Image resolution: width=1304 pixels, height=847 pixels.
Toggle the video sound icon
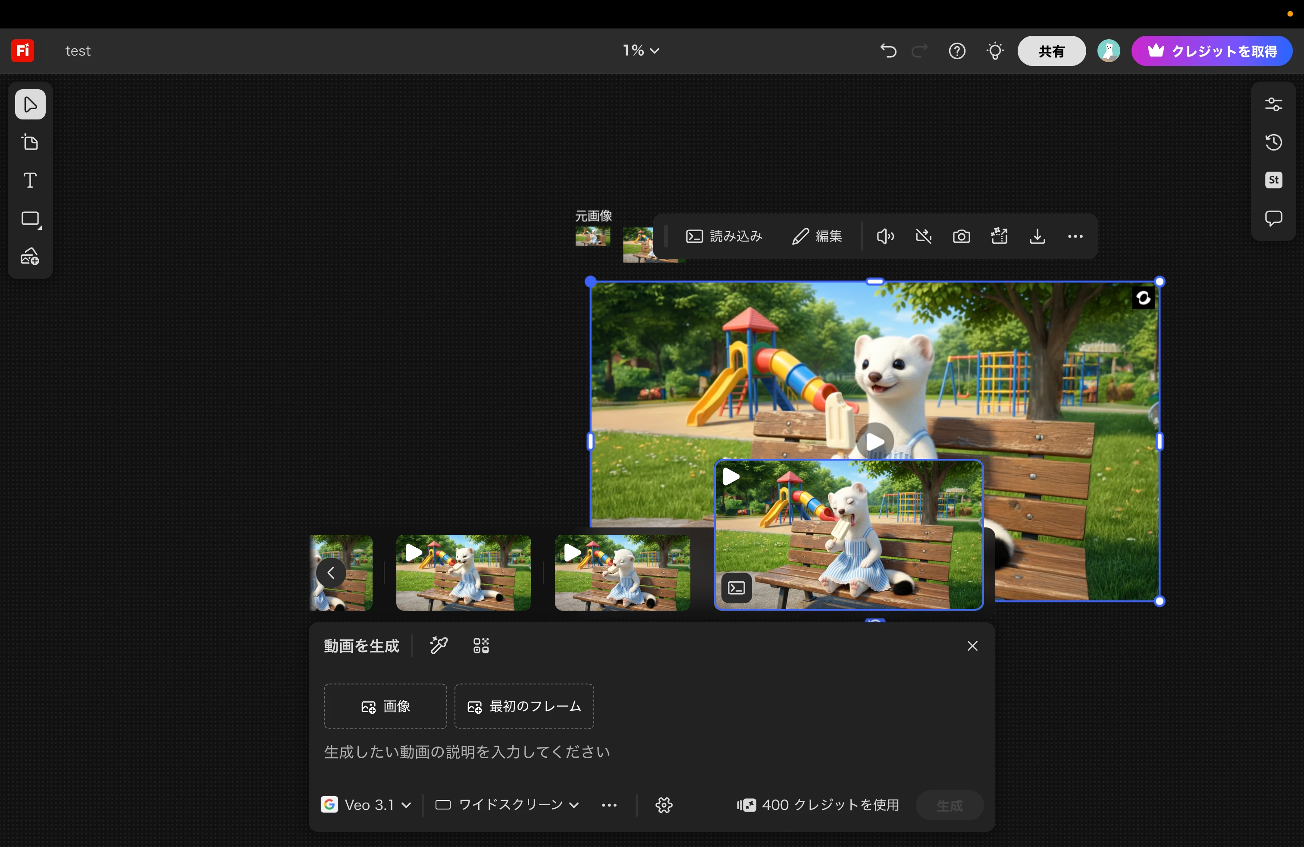[885, 237]
